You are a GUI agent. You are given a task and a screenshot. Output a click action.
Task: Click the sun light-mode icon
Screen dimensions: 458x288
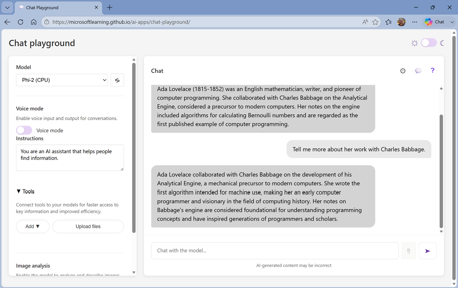point(414,43)
